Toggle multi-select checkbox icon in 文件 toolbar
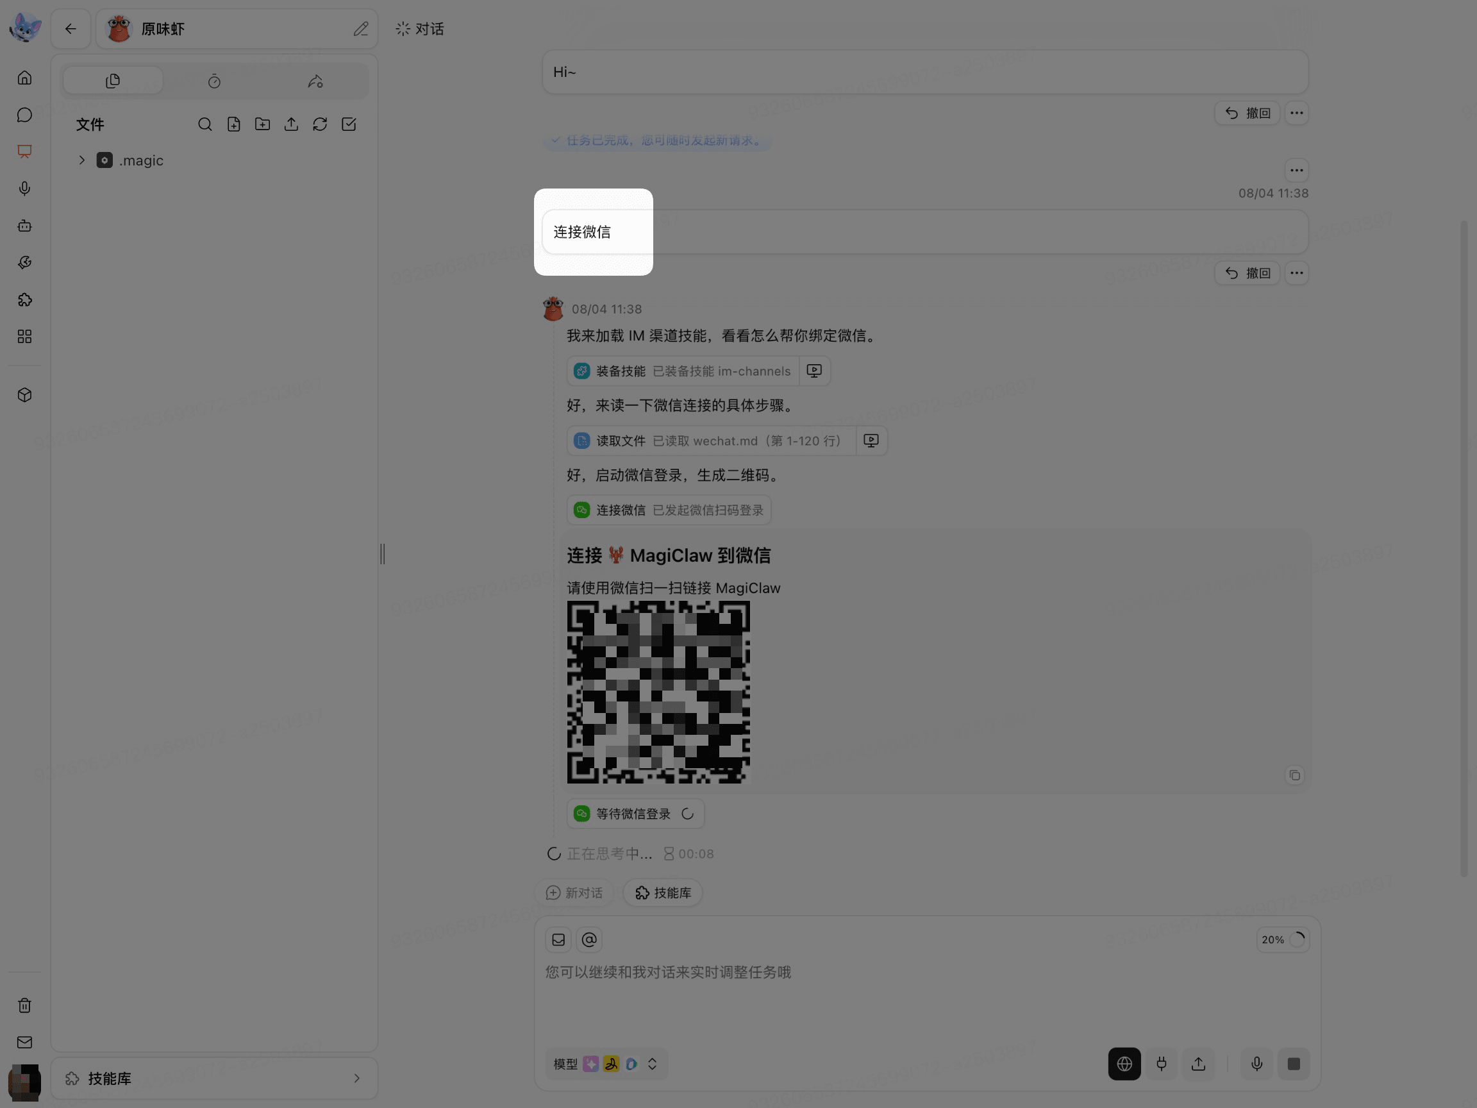The height and width of the screenshot is (1108, 1477). (349, 124)
